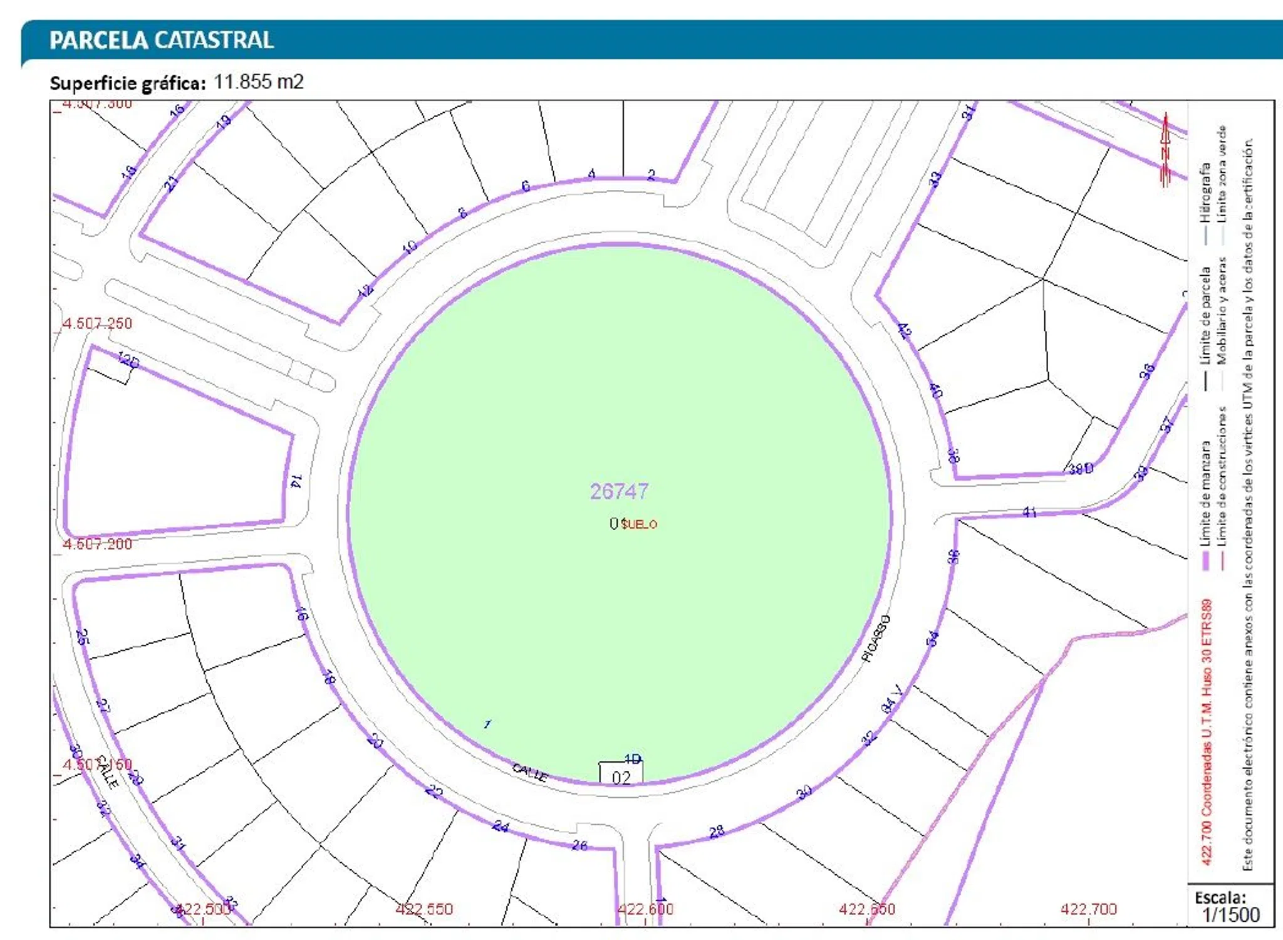Click the Escala 1/1500 scale box
The image size is (1283, 940).
click(1230, 907)
